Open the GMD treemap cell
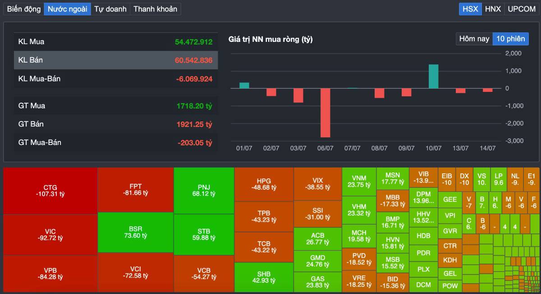 pyautogui.click(x=317, y=261)
